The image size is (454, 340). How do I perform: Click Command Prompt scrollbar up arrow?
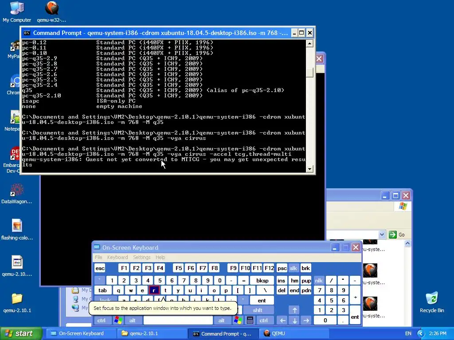tap(309, 43)
